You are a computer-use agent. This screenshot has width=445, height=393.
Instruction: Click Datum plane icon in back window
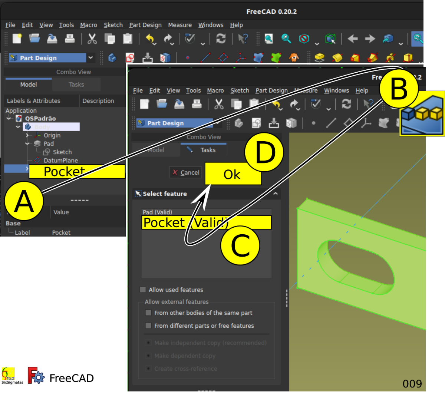(x=223, y=58)
